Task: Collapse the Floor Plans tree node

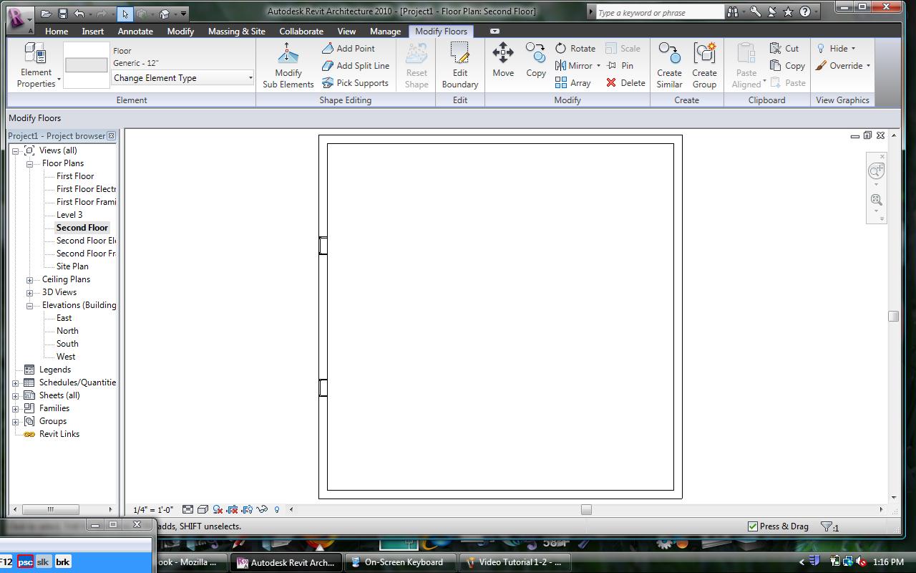Action: coord(29,163)
